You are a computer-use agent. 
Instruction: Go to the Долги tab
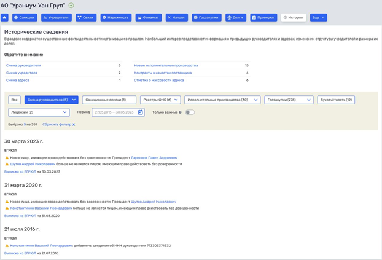pos(236,18)
